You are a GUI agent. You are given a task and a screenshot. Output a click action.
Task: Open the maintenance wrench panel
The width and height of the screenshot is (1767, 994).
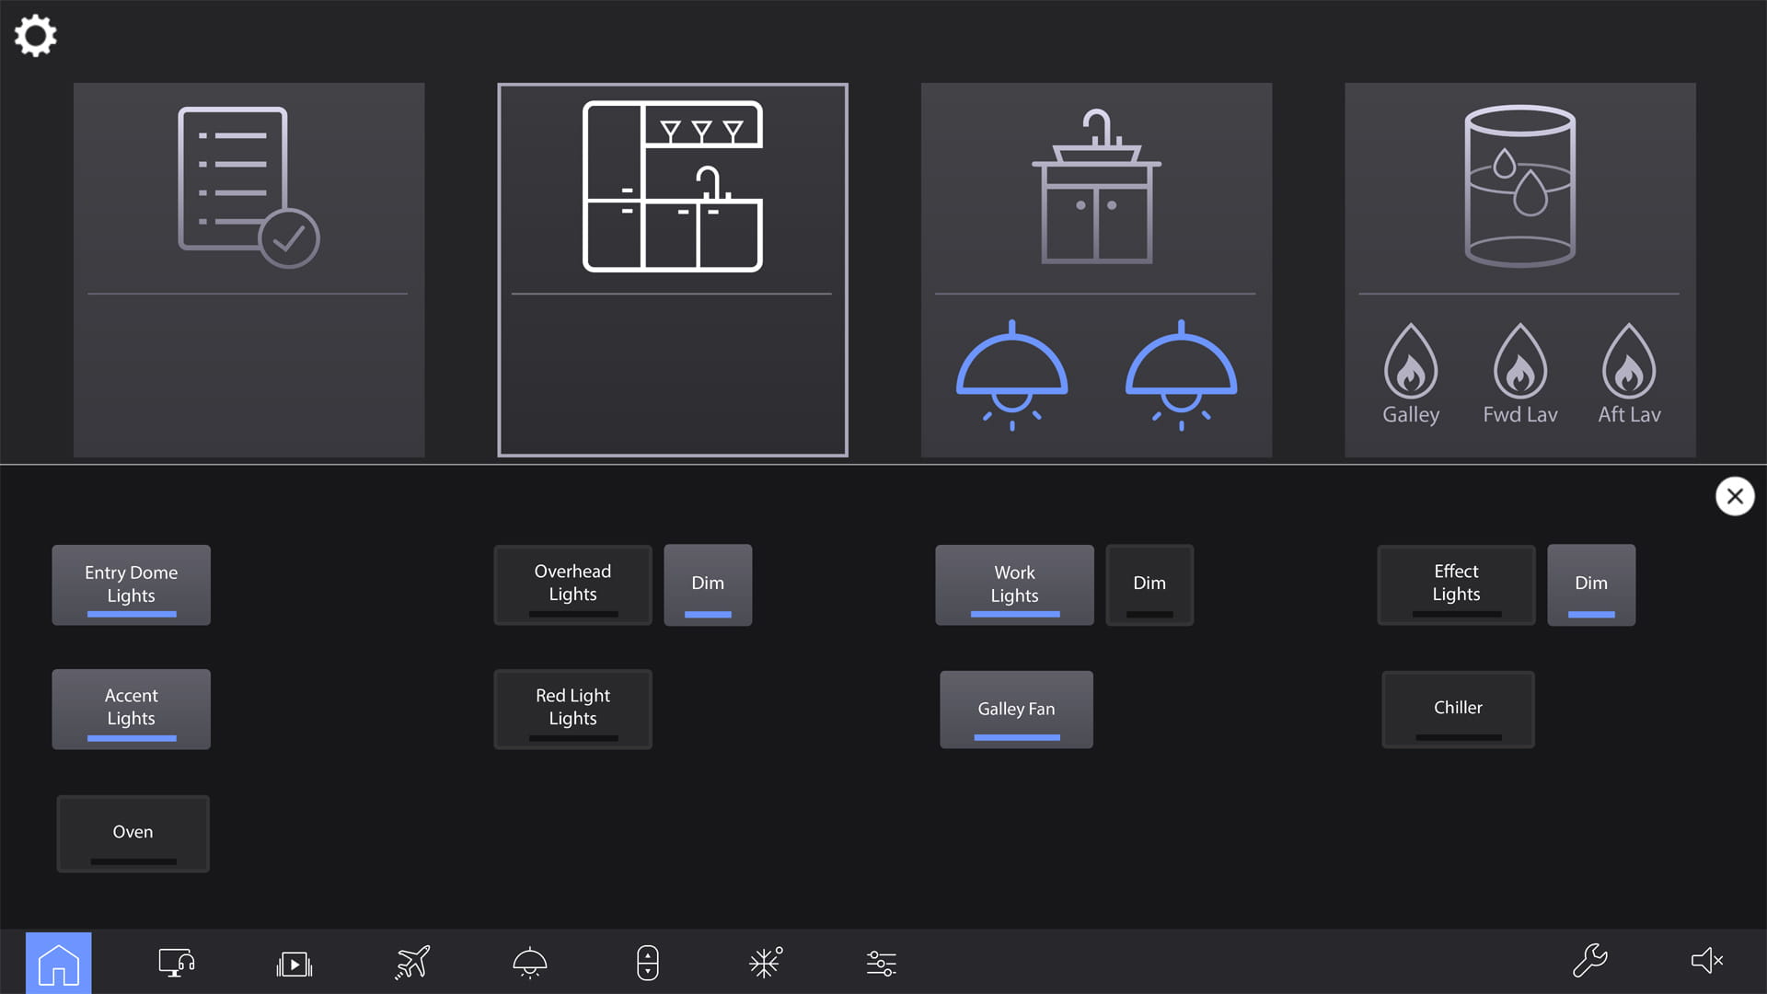(1591, 962)
